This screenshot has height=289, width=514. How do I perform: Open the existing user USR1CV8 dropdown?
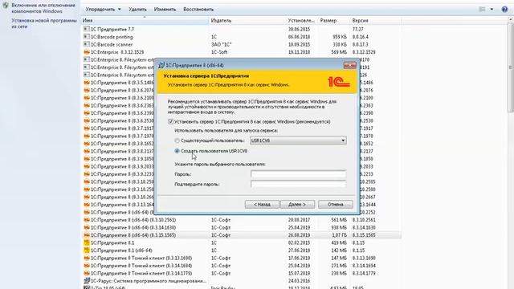coord(298,140)
